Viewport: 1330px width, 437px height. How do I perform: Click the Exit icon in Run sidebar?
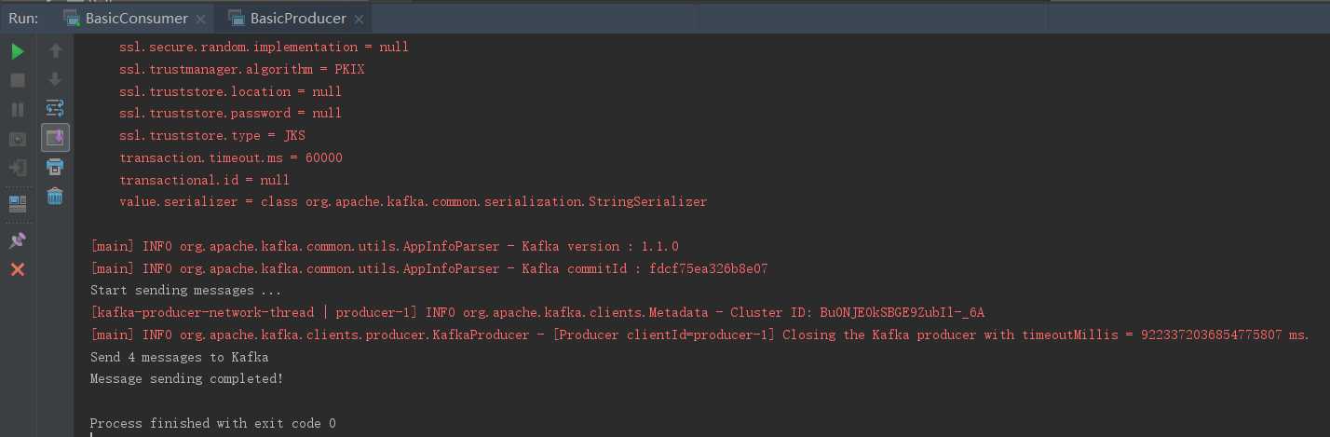click(x=18, y=168)
